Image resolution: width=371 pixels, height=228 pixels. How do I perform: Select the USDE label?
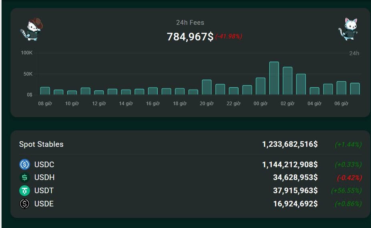pos(44,204)
